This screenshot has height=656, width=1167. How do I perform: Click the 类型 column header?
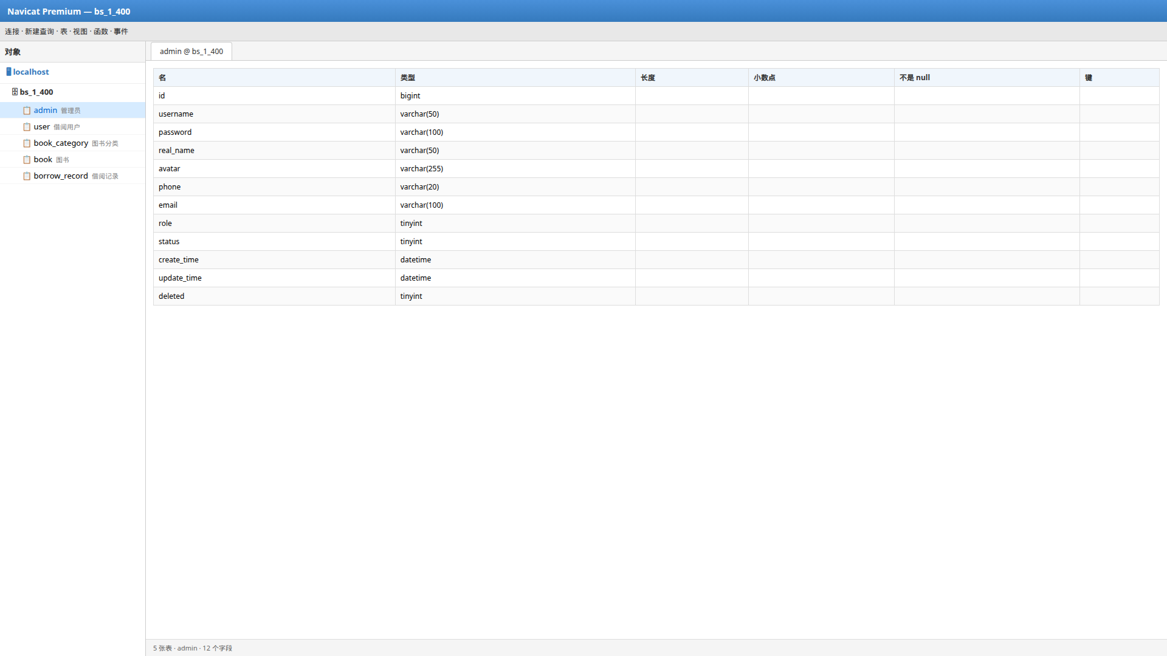(515, 78)
